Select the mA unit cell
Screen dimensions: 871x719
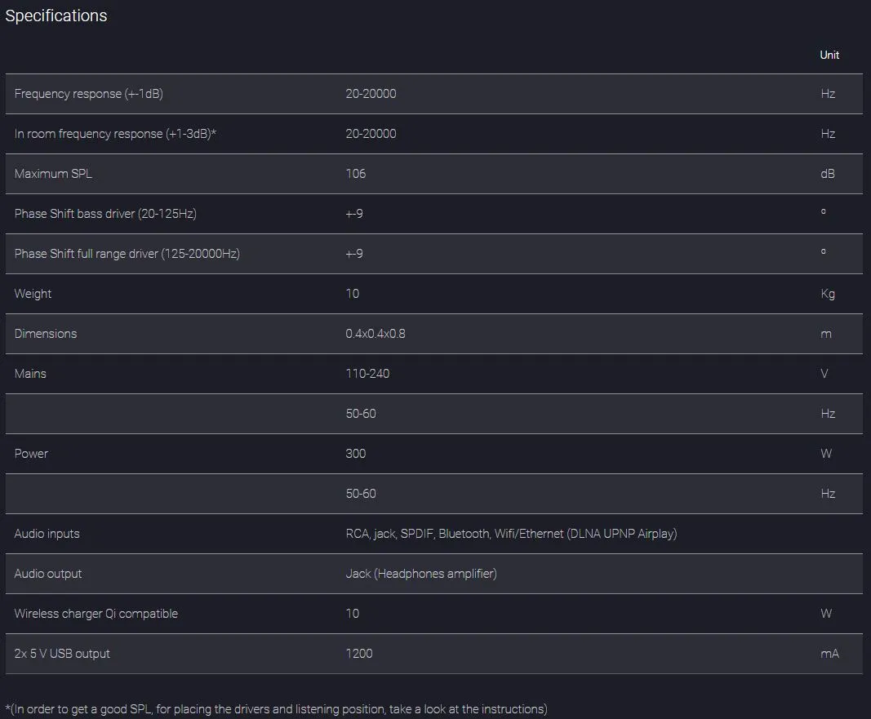click(x=829, y=654)
